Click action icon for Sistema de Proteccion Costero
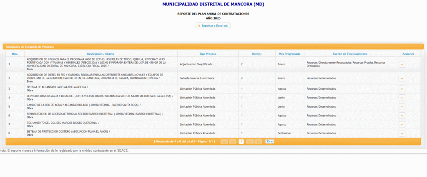The height and width of the screenshot is (177, 427). click(402, 133)
